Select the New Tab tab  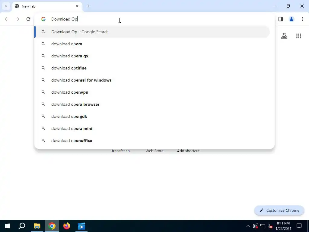tap(47, 6)
